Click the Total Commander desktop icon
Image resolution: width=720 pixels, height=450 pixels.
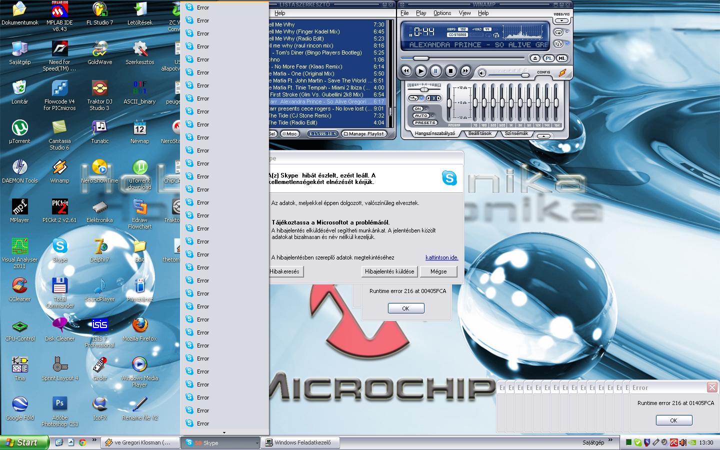[59, 293]
